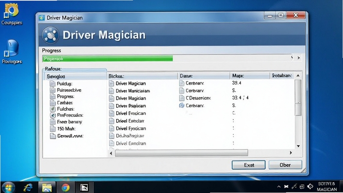Sort by the Mapr column header
343x193 pixels.
[250, 76]
